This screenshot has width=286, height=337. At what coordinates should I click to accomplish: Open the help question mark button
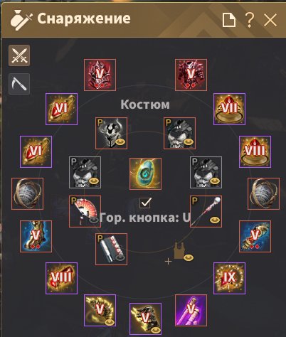[x=250, y=20]
